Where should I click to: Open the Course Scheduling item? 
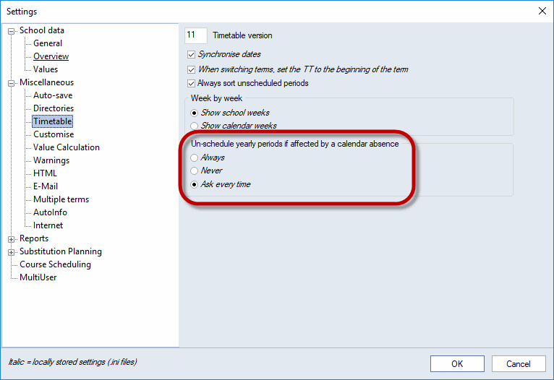pyautogui.click(x=55, y=264)
